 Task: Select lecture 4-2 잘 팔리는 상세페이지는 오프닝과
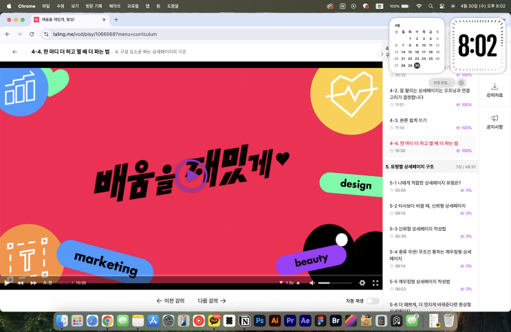click(431, 97)
